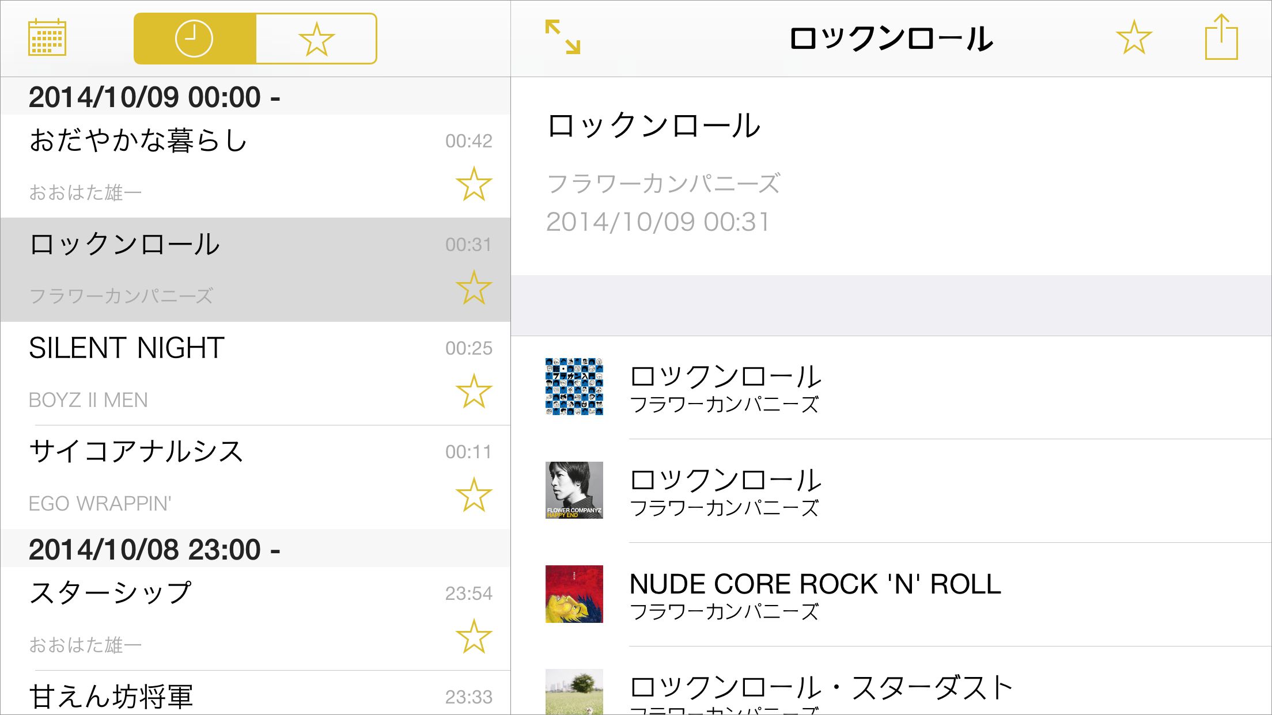Select SILENT NIGHT by BOYZ II MEN

click(x=230, y=373)
